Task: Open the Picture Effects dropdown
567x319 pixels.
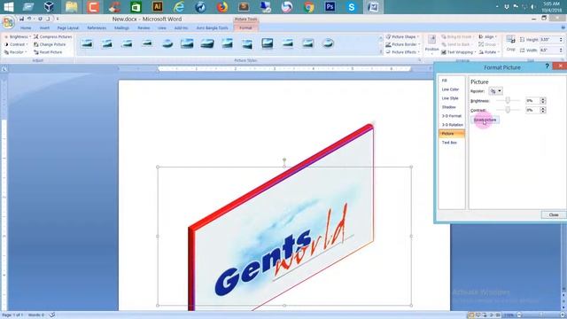Action: tap(403, 52)
